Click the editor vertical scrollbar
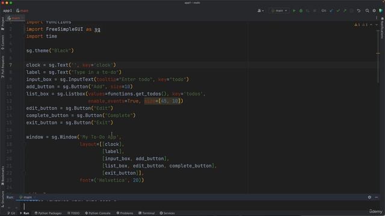The image size is (385, 216). pyautogui.click(x=378, y=56)
